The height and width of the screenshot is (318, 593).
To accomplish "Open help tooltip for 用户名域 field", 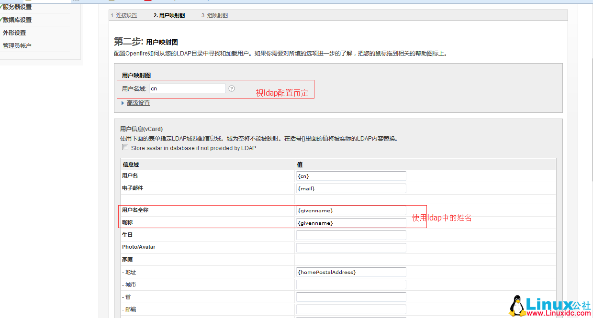I will click(x=232, y=88).
